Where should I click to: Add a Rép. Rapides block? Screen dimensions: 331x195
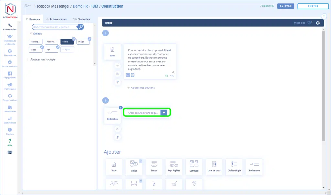click(174, 167)
